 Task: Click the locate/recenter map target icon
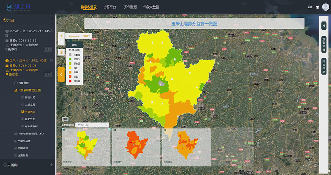pyautogui.click(x=61, y=52)
